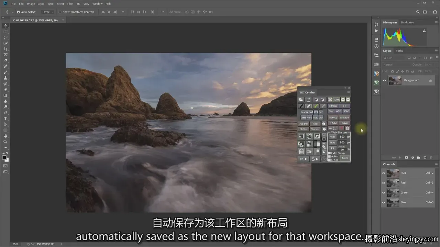
Task: Open the blue TK panel icon in dock
Action: [x=376, y=73]
